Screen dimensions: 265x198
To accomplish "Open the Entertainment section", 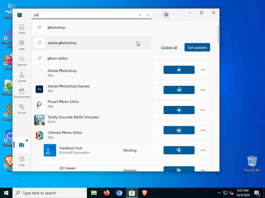I will (x=22, y=93).
